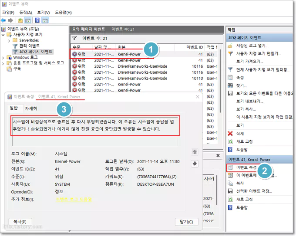Image resolution: width=296 pixels, height=236 pixels.
Task: Click 이벤트 41, Kernel-Power actions header
Action: click(259, 160)
